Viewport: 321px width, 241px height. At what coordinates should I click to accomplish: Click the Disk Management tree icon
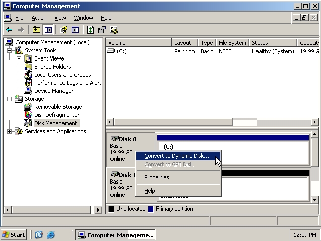28,123
